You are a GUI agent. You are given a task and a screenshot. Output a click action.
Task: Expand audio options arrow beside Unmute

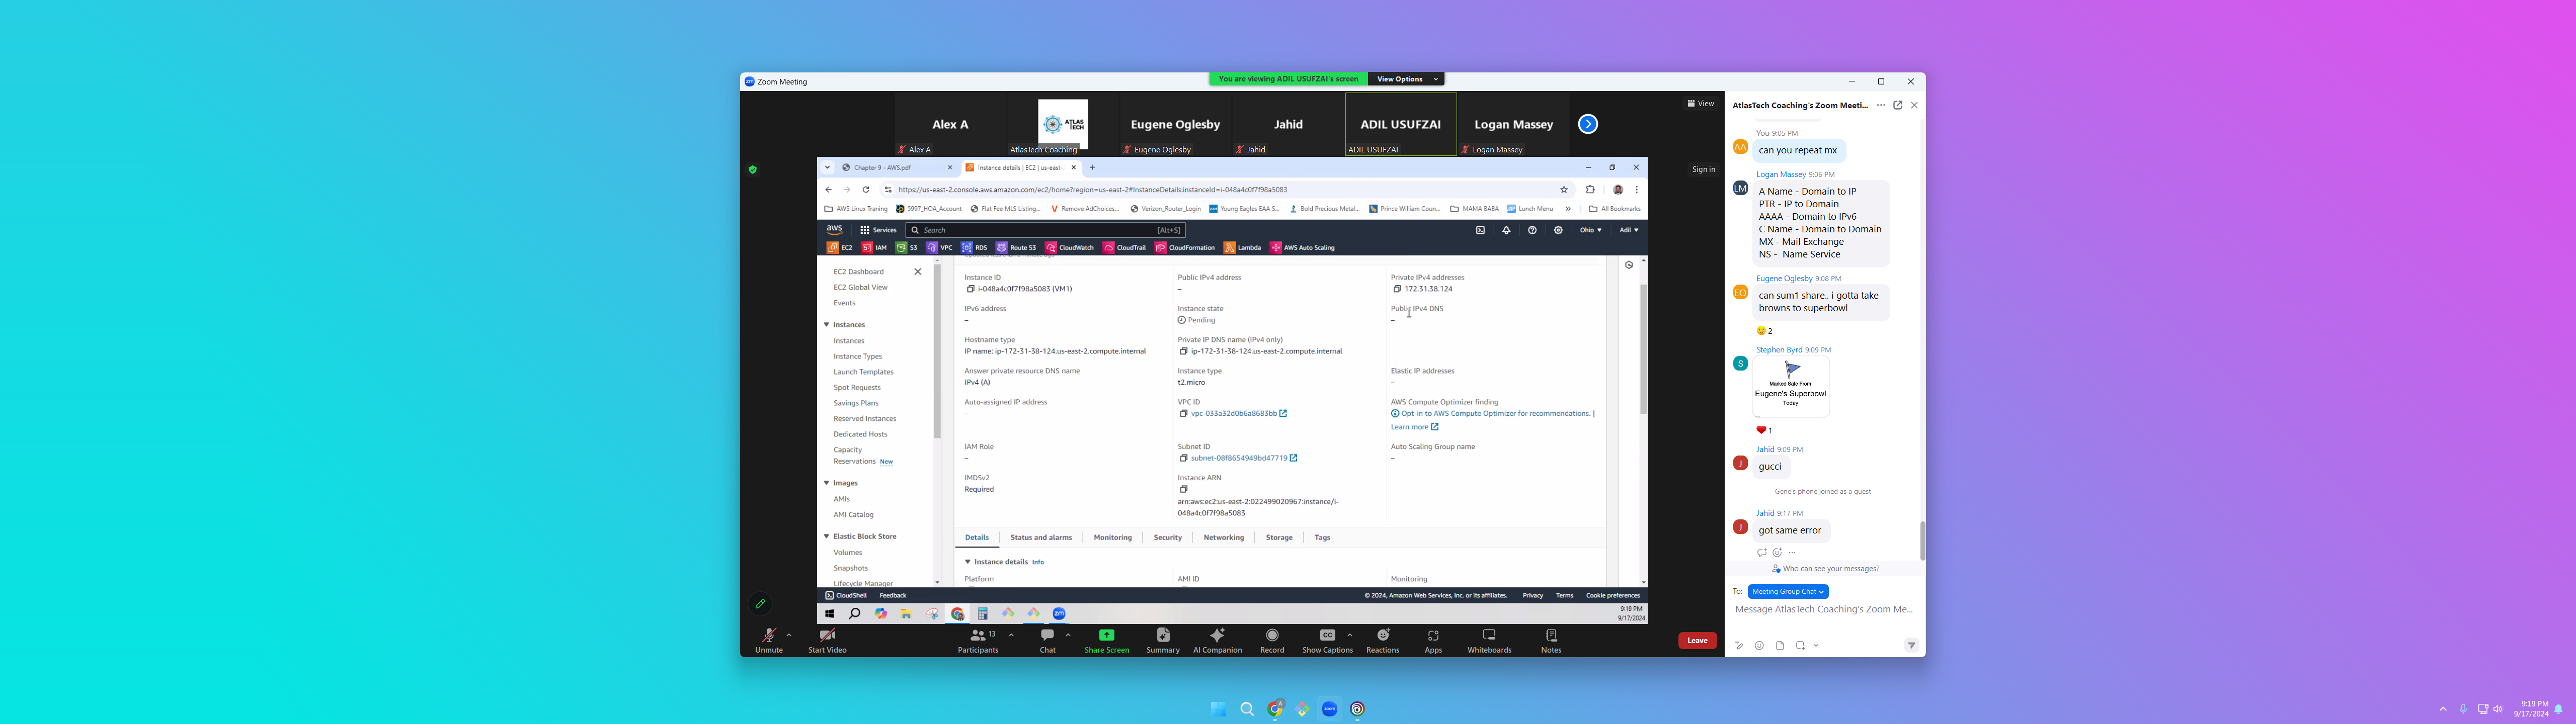point(789,634)
